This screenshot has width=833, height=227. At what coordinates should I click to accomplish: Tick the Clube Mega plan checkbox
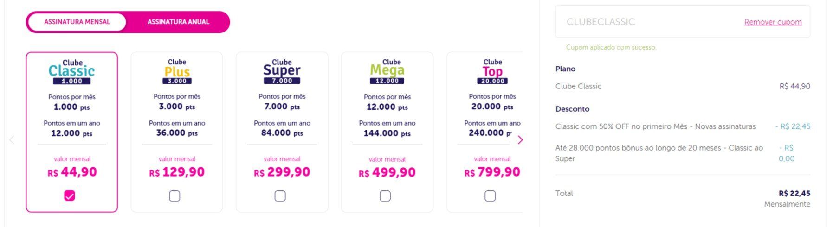click(385, 196)
